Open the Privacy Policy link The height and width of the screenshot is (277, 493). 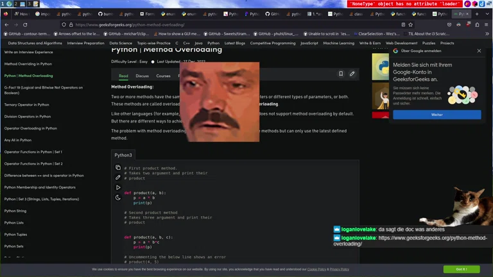click(x=339, y=269)
